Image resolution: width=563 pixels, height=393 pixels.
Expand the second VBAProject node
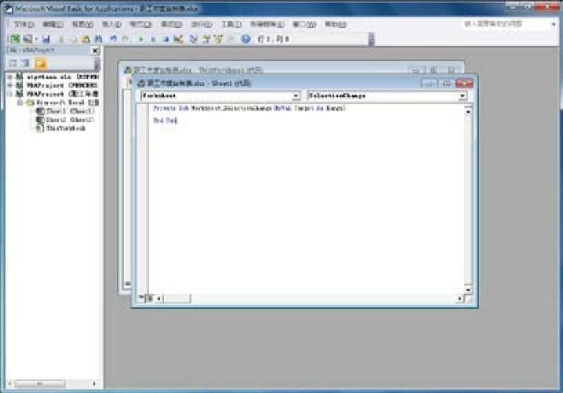click(x=10, y=86)
